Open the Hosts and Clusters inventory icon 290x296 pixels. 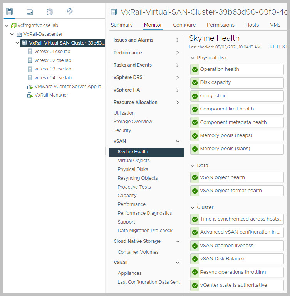tap(10, 12)
